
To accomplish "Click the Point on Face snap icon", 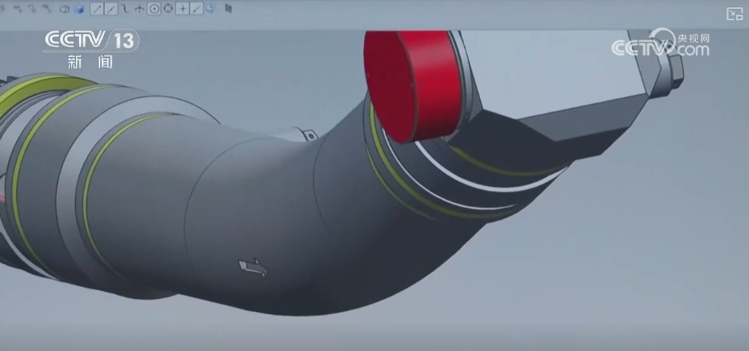I will point(210,9).
